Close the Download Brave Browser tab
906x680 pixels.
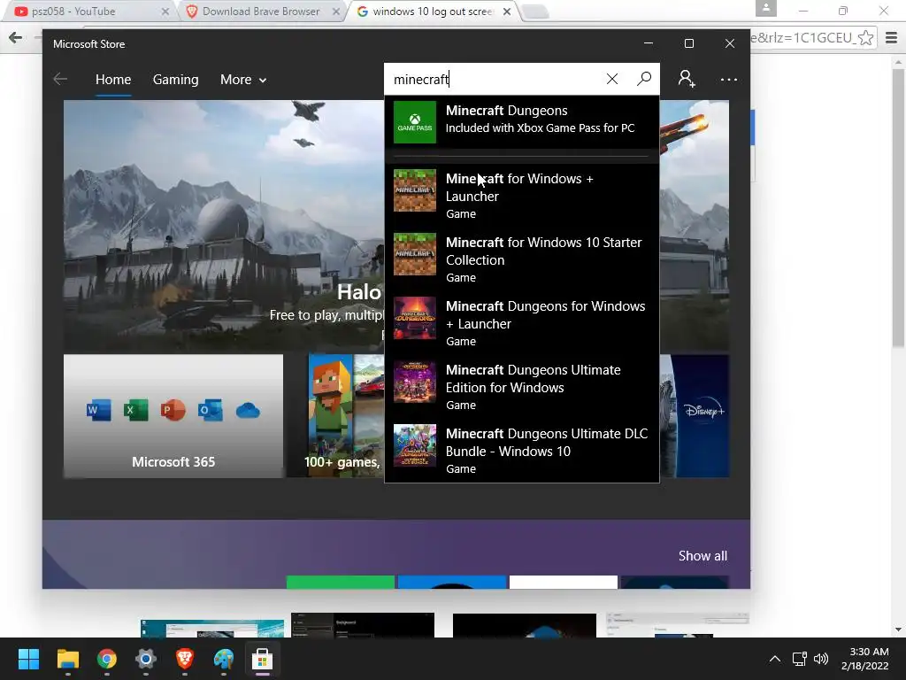tap(336, 12)
